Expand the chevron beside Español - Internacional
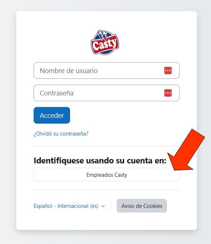 pos(103,206)
